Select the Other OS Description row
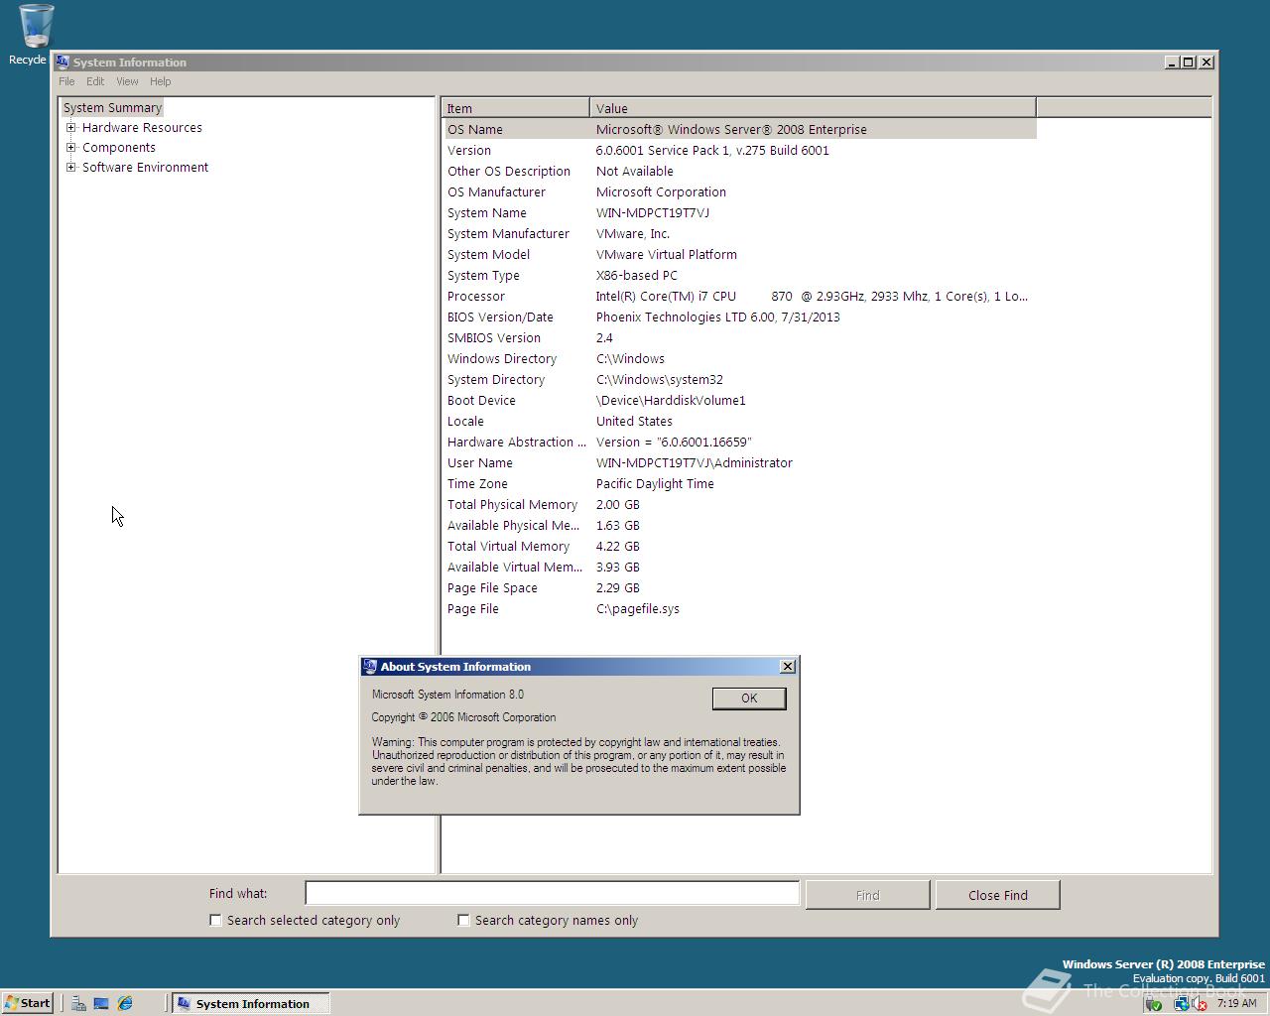The image size is (1270, 1016). pyautogui.click(x=739, y=171)
